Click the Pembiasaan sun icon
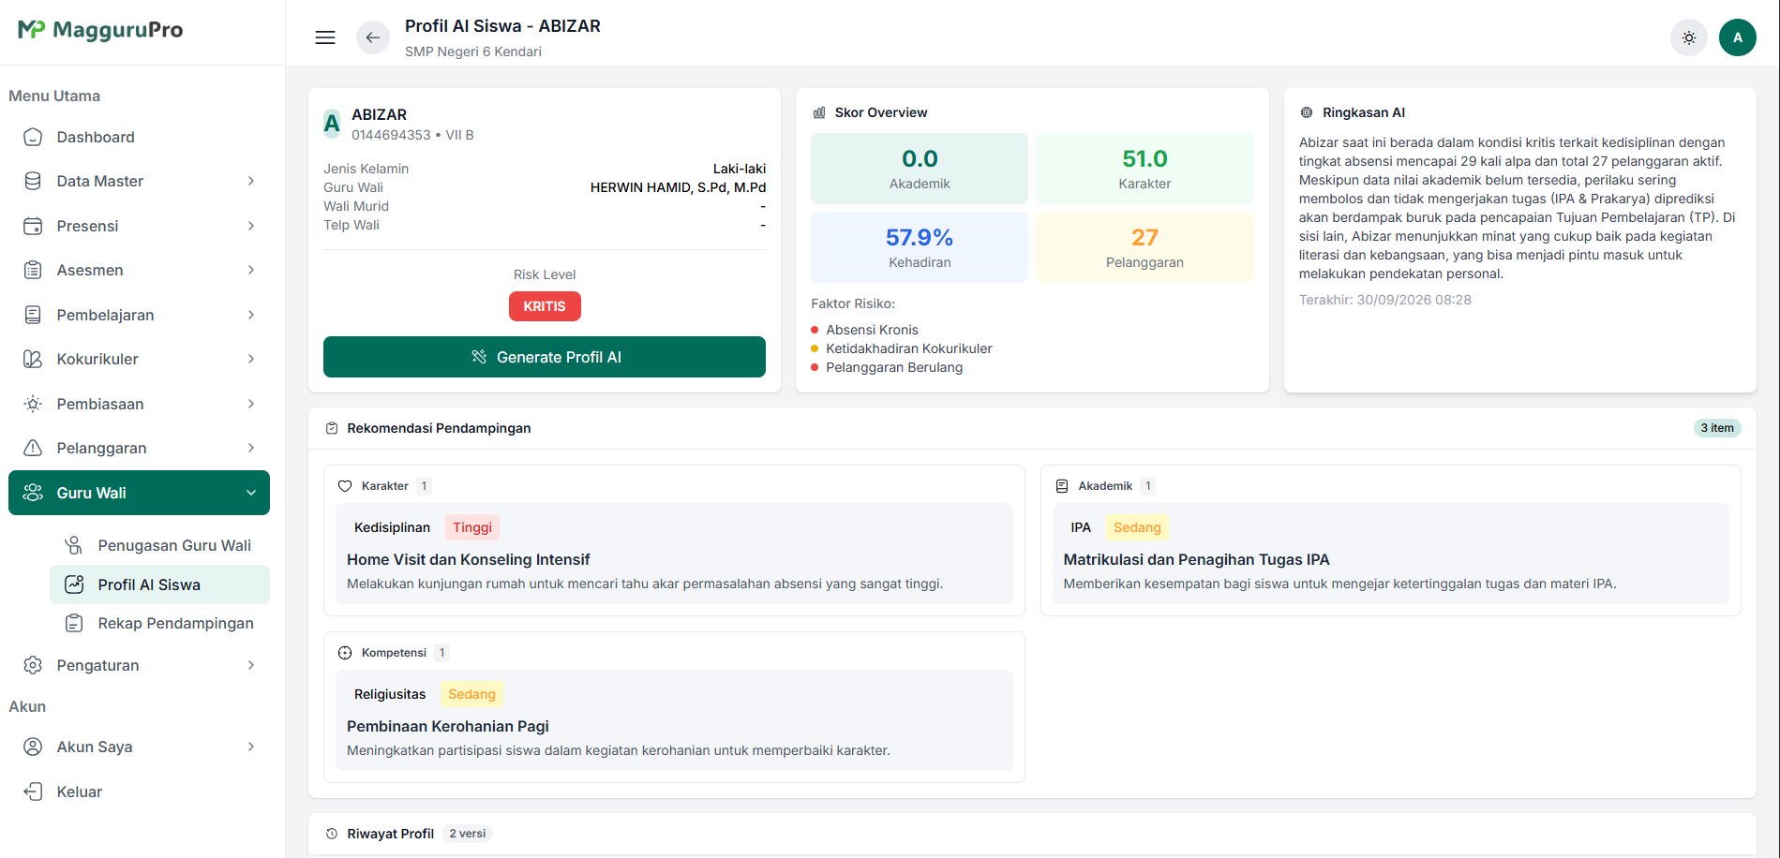 [x=33, y=404]
